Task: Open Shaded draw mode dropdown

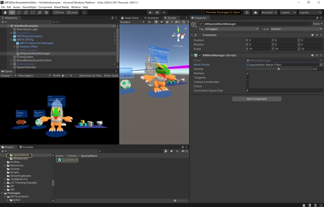Action: click(x=132, y=22)
